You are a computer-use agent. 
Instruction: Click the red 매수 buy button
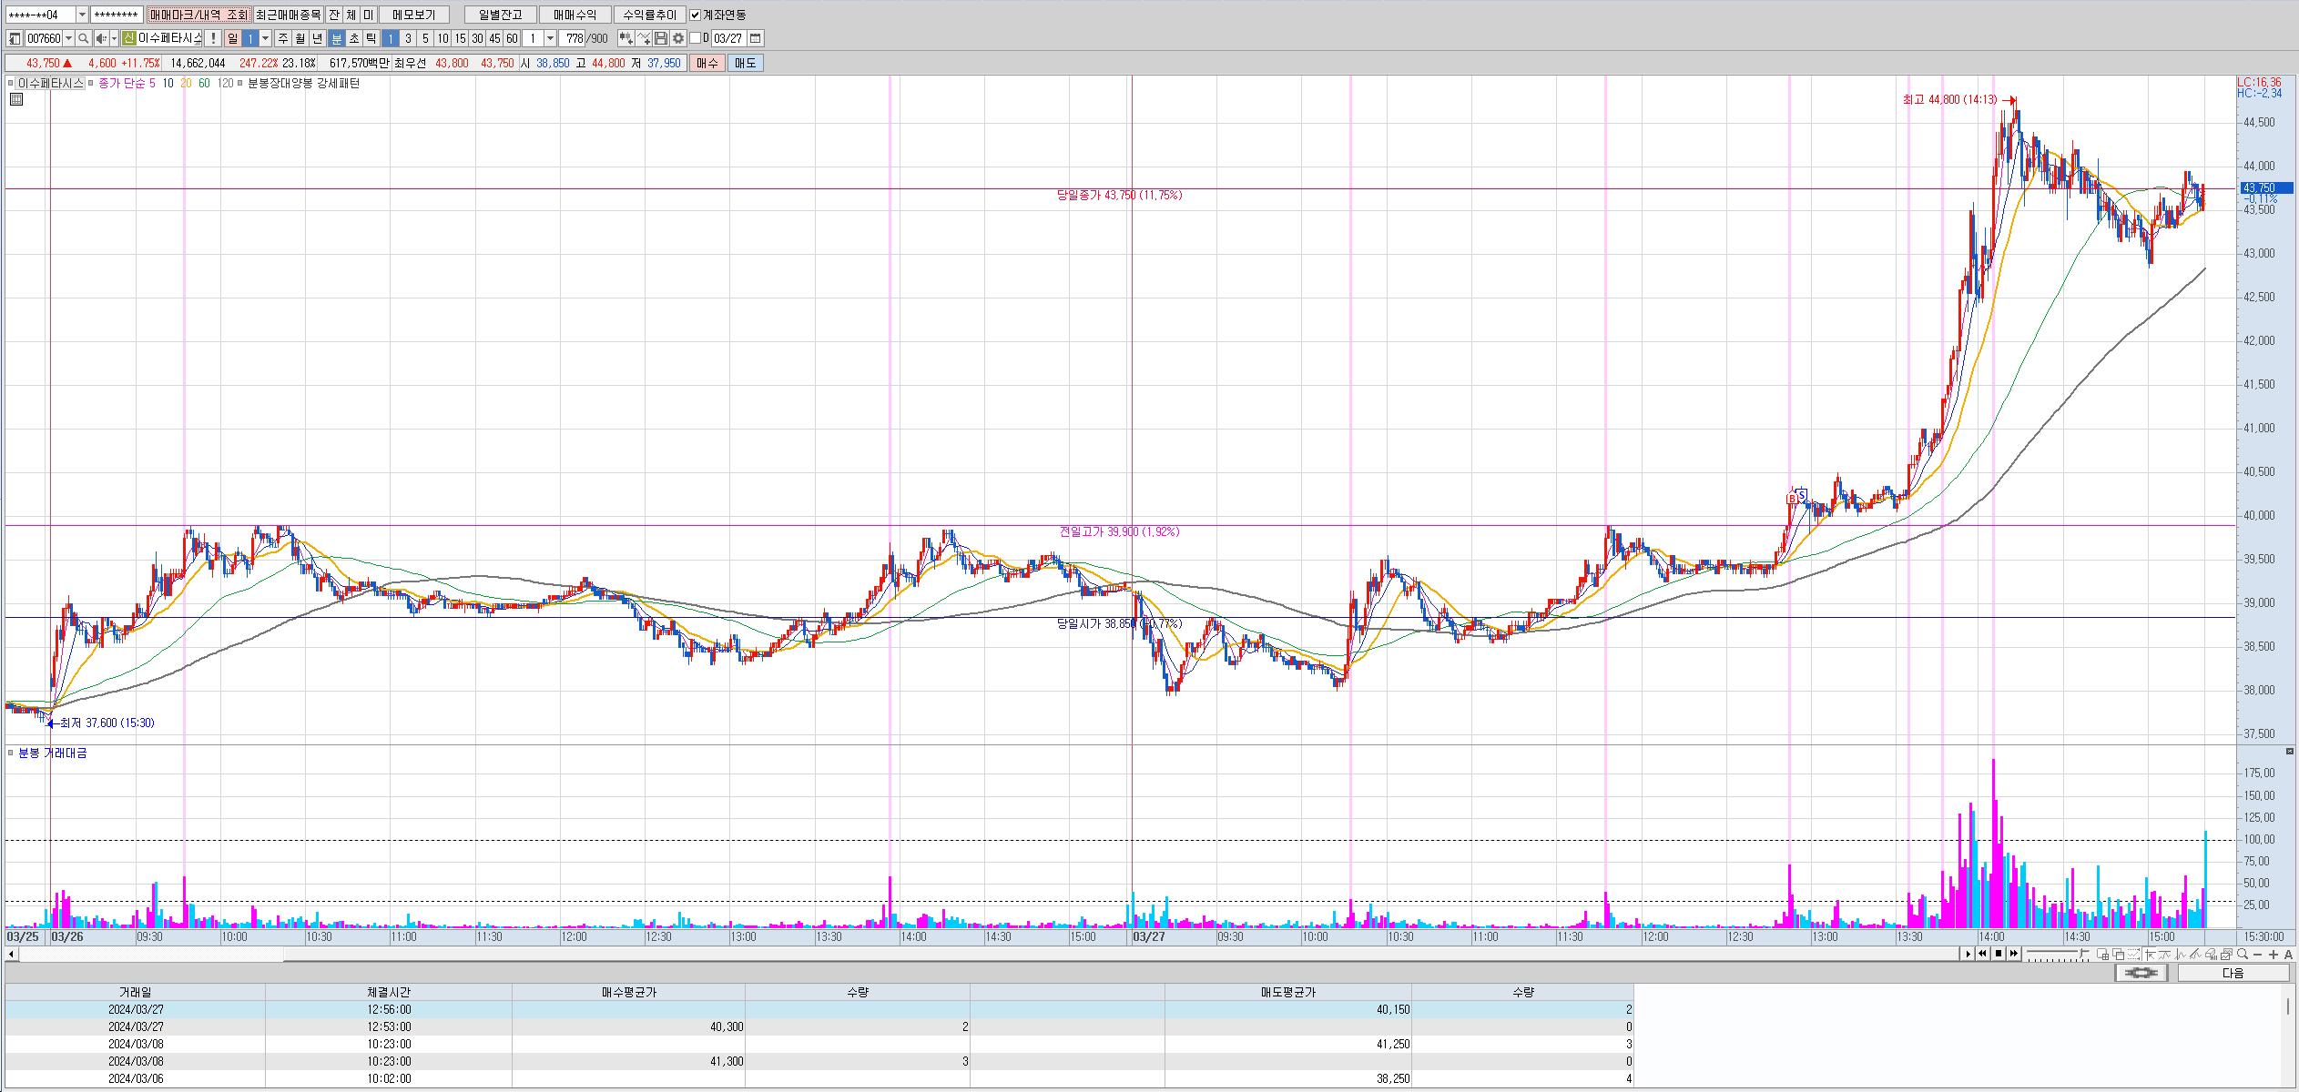[707, 63]
